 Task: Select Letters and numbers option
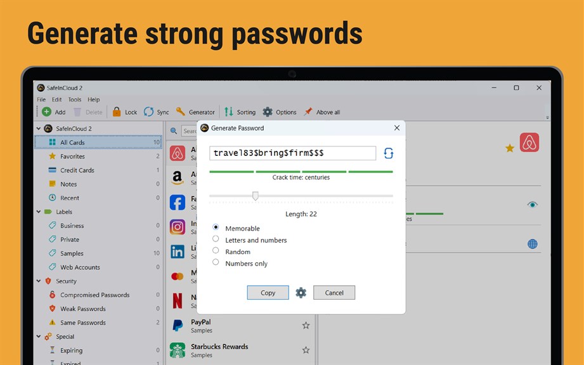(x=216, y=238)
